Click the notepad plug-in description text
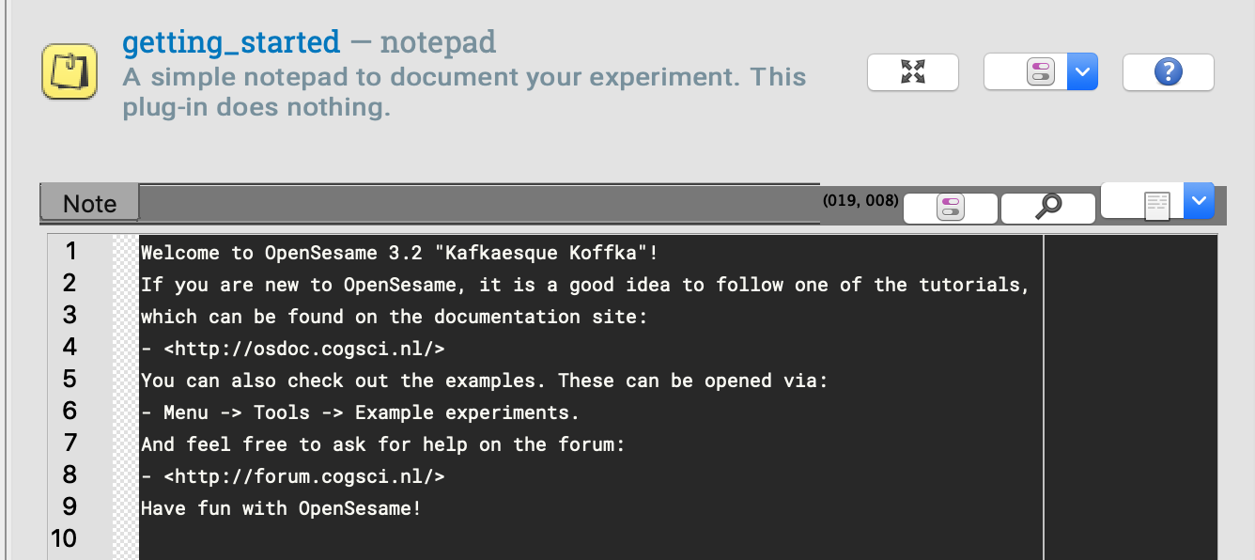The width and height of the screenshot is (1255, 560). 464,91
